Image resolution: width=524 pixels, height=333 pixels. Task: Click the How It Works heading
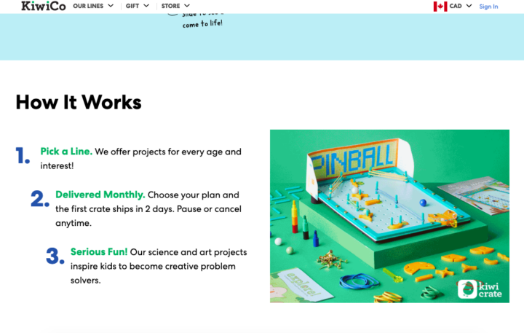tap(79, 102)
